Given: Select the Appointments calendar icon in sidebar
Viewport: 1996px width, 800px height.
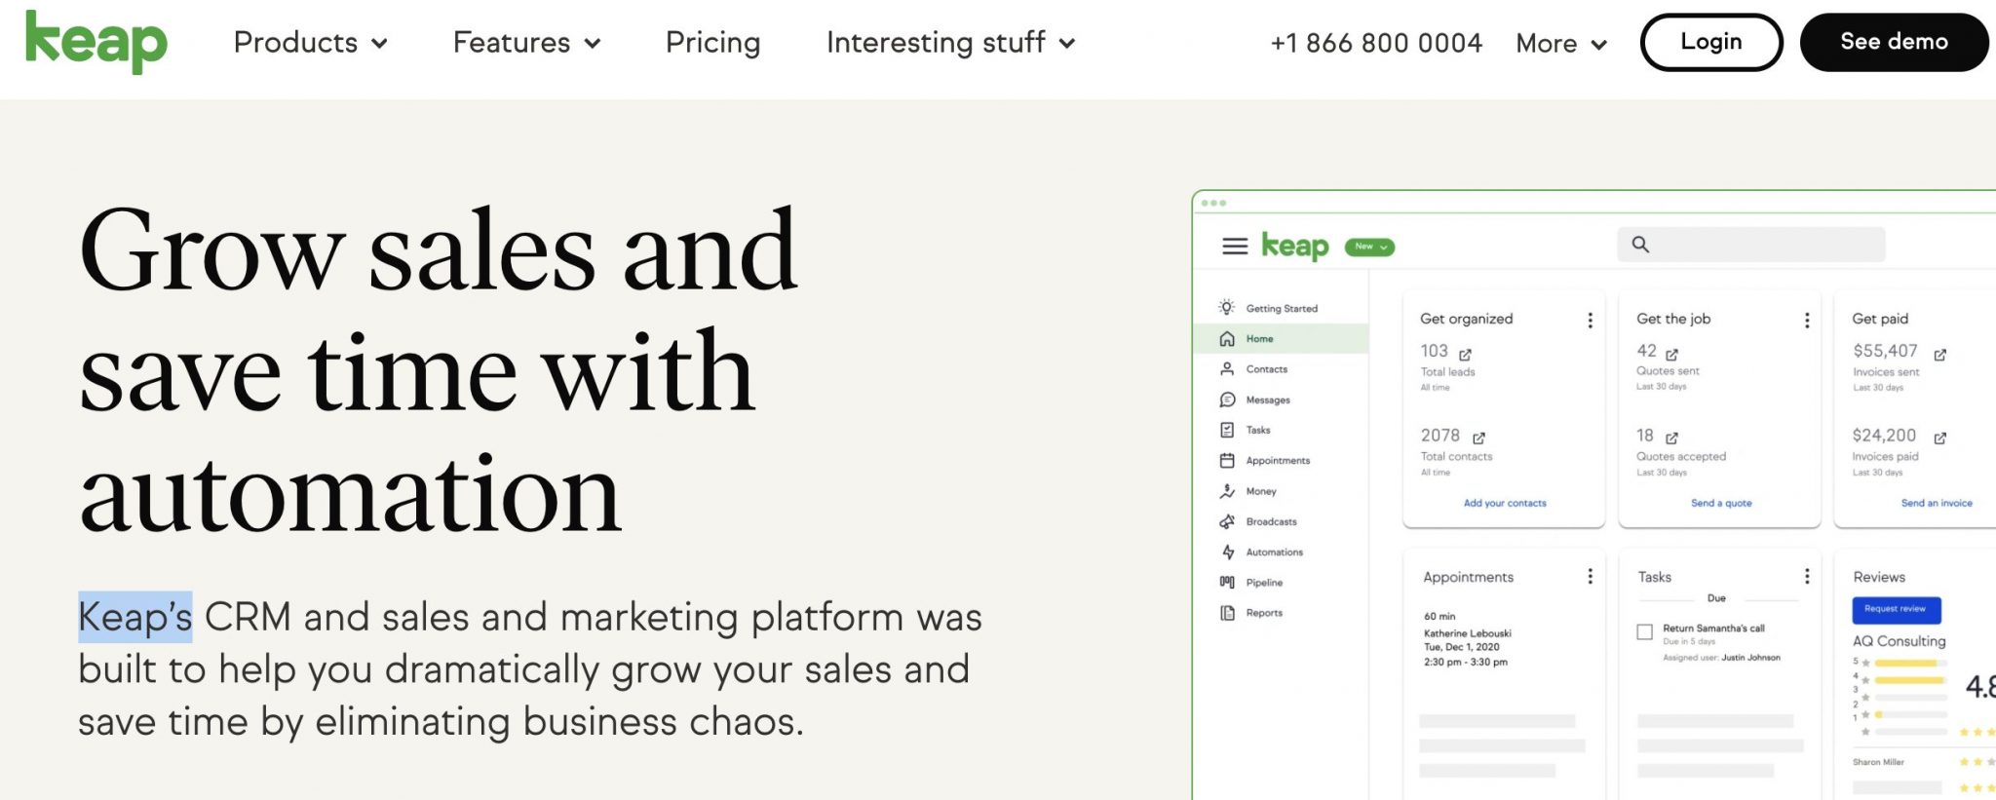Looking at the screenshot, I should (x=1227, y=460).
